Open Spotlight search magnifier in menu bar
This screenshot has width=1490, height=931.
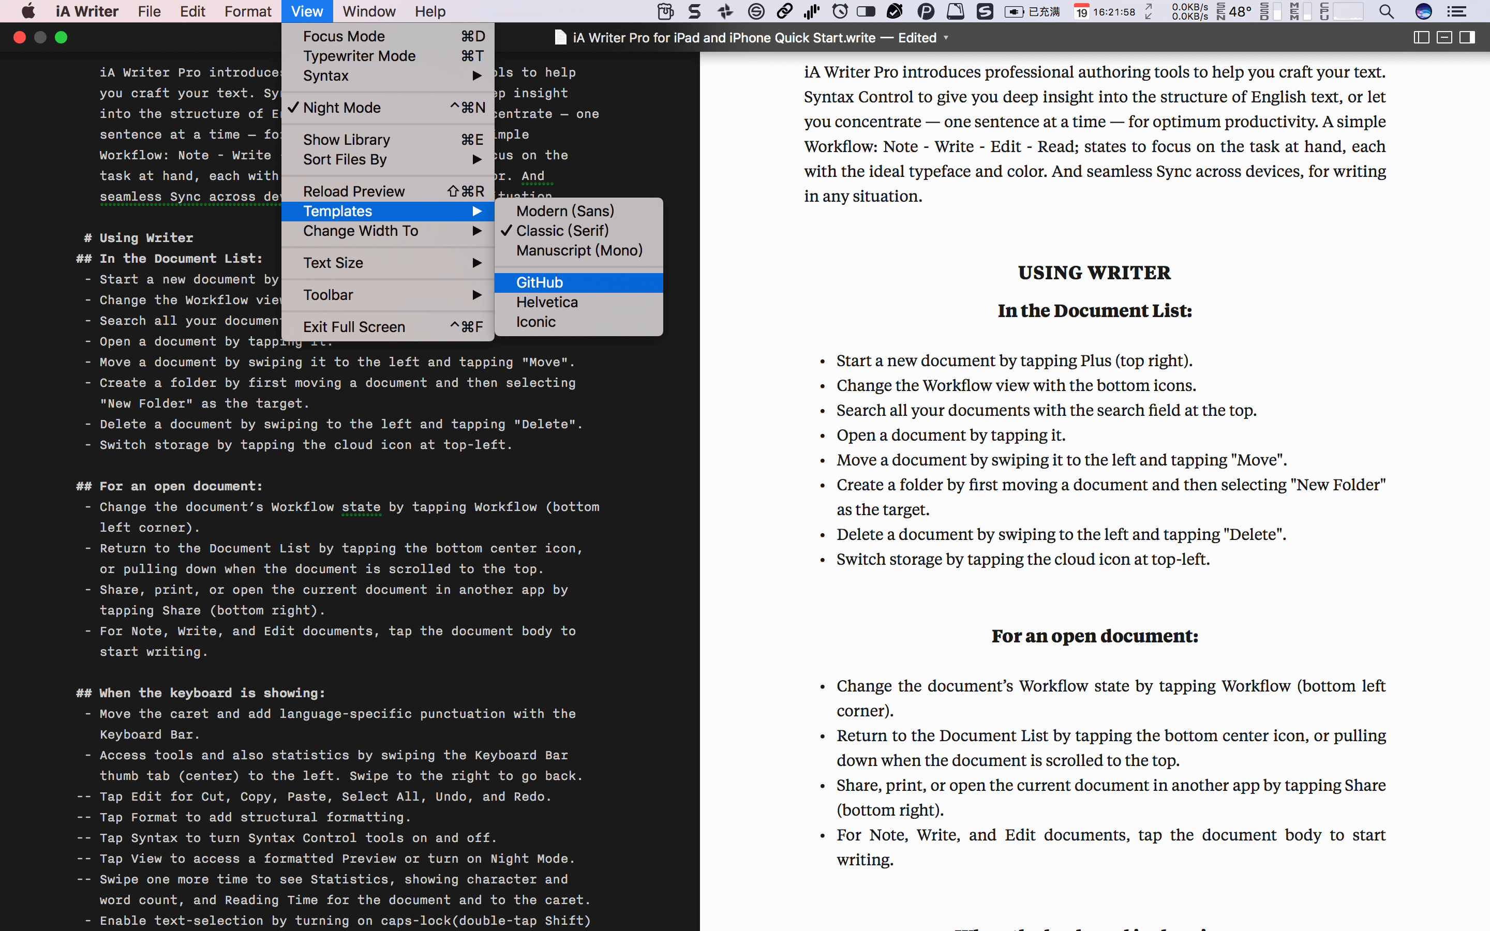point(1386,11)
